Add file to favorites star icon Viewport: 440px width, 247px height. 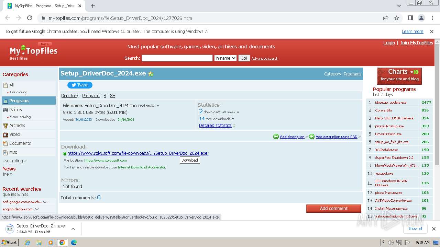pos(151,74)
